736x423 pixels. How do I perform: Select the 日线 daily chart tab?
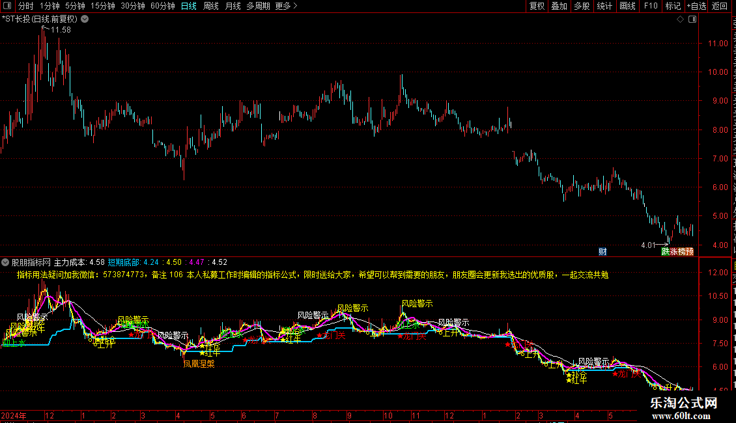point(189,6)
